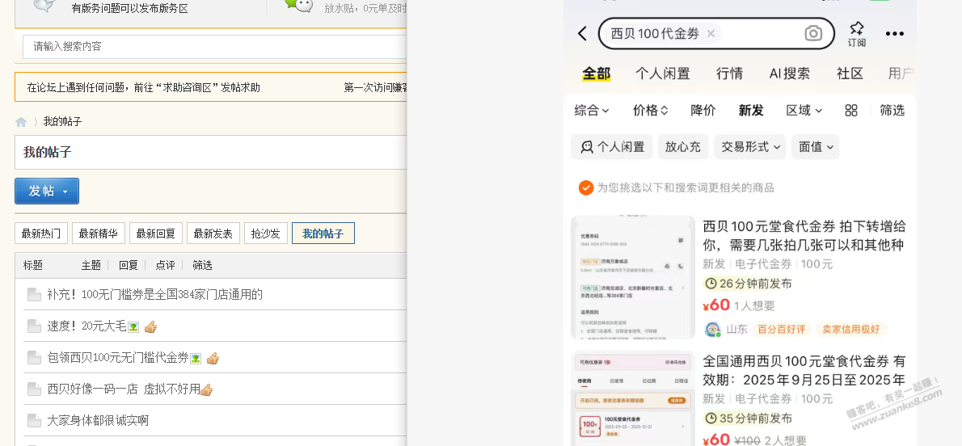Click 最新发表 forum tab
This screenshot has height=446, width=962.
click(x=213, y=234)
